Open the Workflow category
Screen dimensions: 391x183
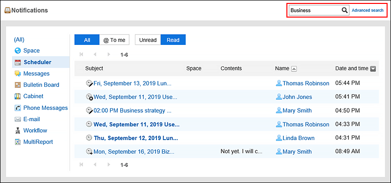coord(35,130)
